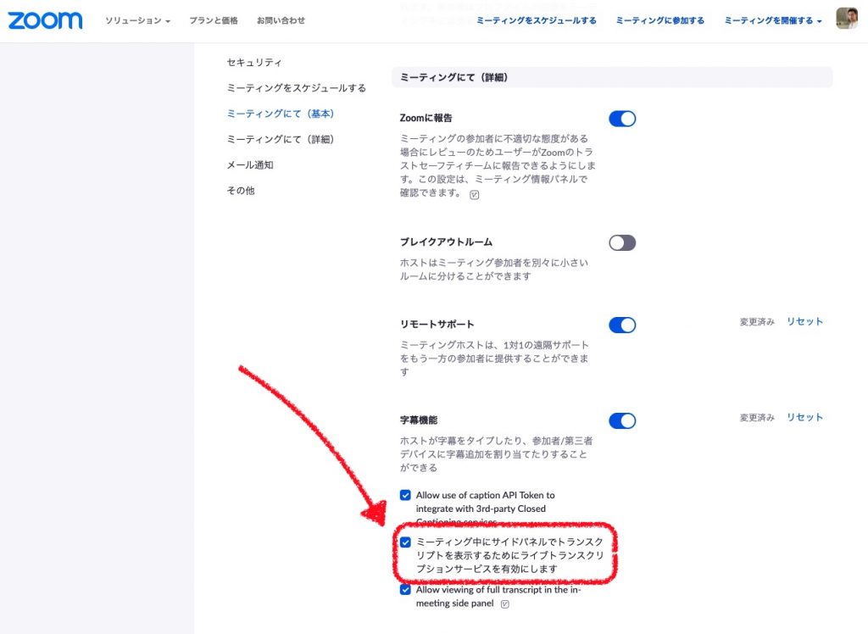Click info icon next to full transcript option

[505, 604]
